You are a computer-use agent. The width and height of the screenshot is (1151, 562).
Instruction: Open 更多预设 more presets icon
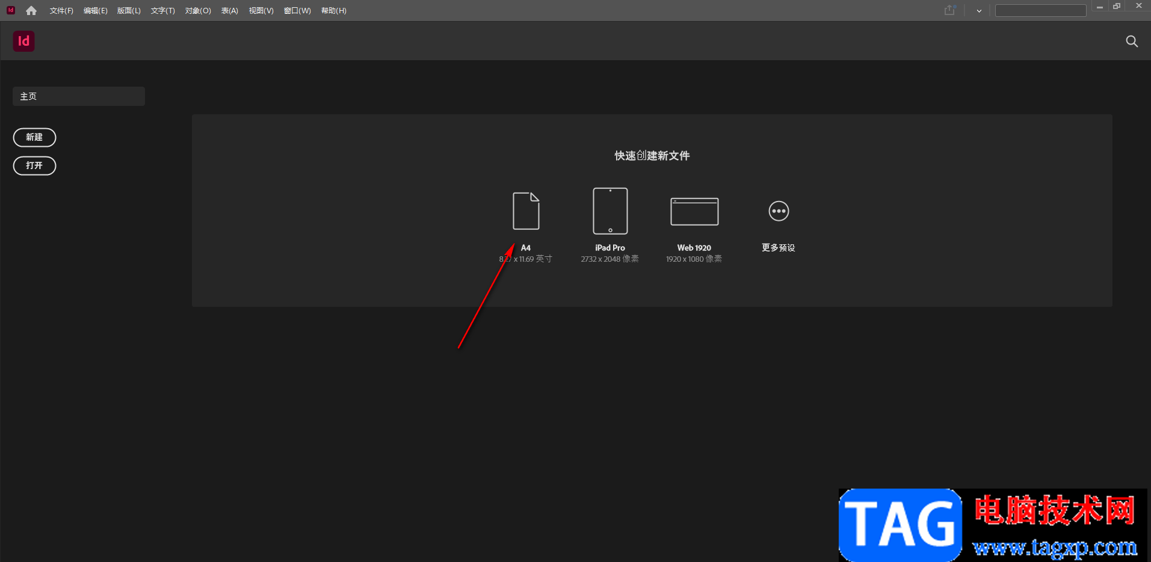point(779,211)
